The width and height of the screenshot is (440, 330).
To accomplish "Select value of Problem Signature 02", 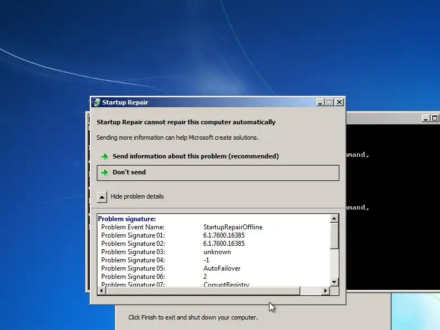I will (224, 244).
